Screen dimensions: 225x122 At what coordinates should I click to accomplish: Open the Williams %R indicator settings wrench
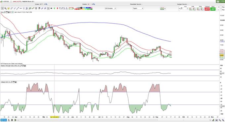tap(12, 82)
